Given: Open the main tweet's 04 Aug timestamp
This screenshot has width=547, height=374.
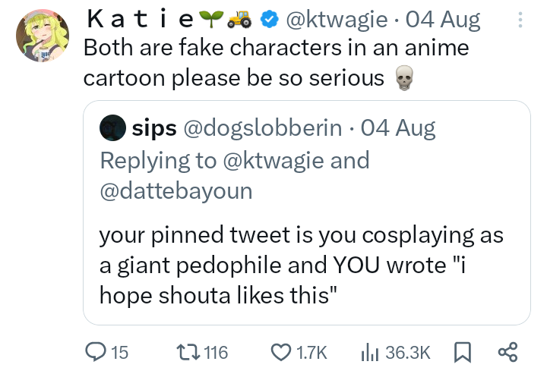Looking at the screenshot, I should [x=444, y=20].
